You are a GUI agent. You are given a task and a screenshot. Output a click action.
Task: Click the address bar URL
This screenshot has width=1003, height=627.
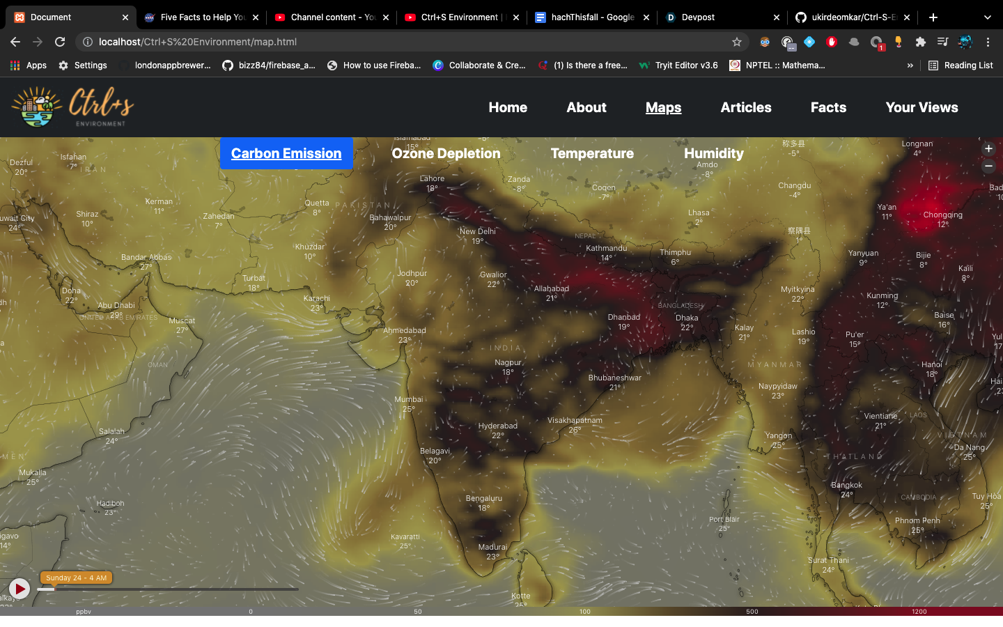[198, 42]
